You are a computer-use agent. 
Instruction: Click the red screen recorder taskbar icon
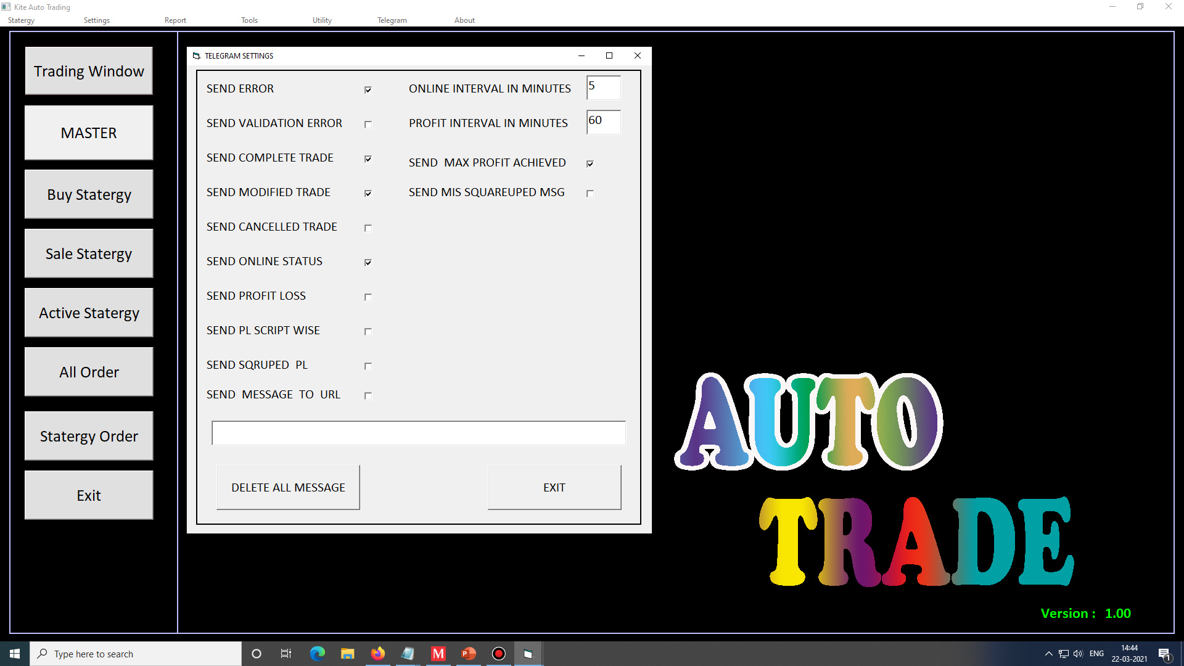click(499, 654)
